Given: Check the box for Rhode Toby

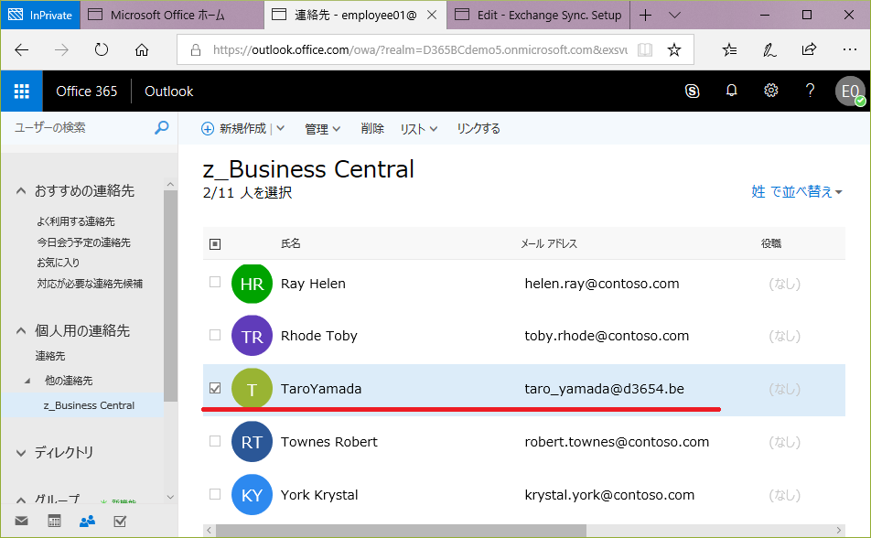Looking at the screenshot, I should 215,335.
